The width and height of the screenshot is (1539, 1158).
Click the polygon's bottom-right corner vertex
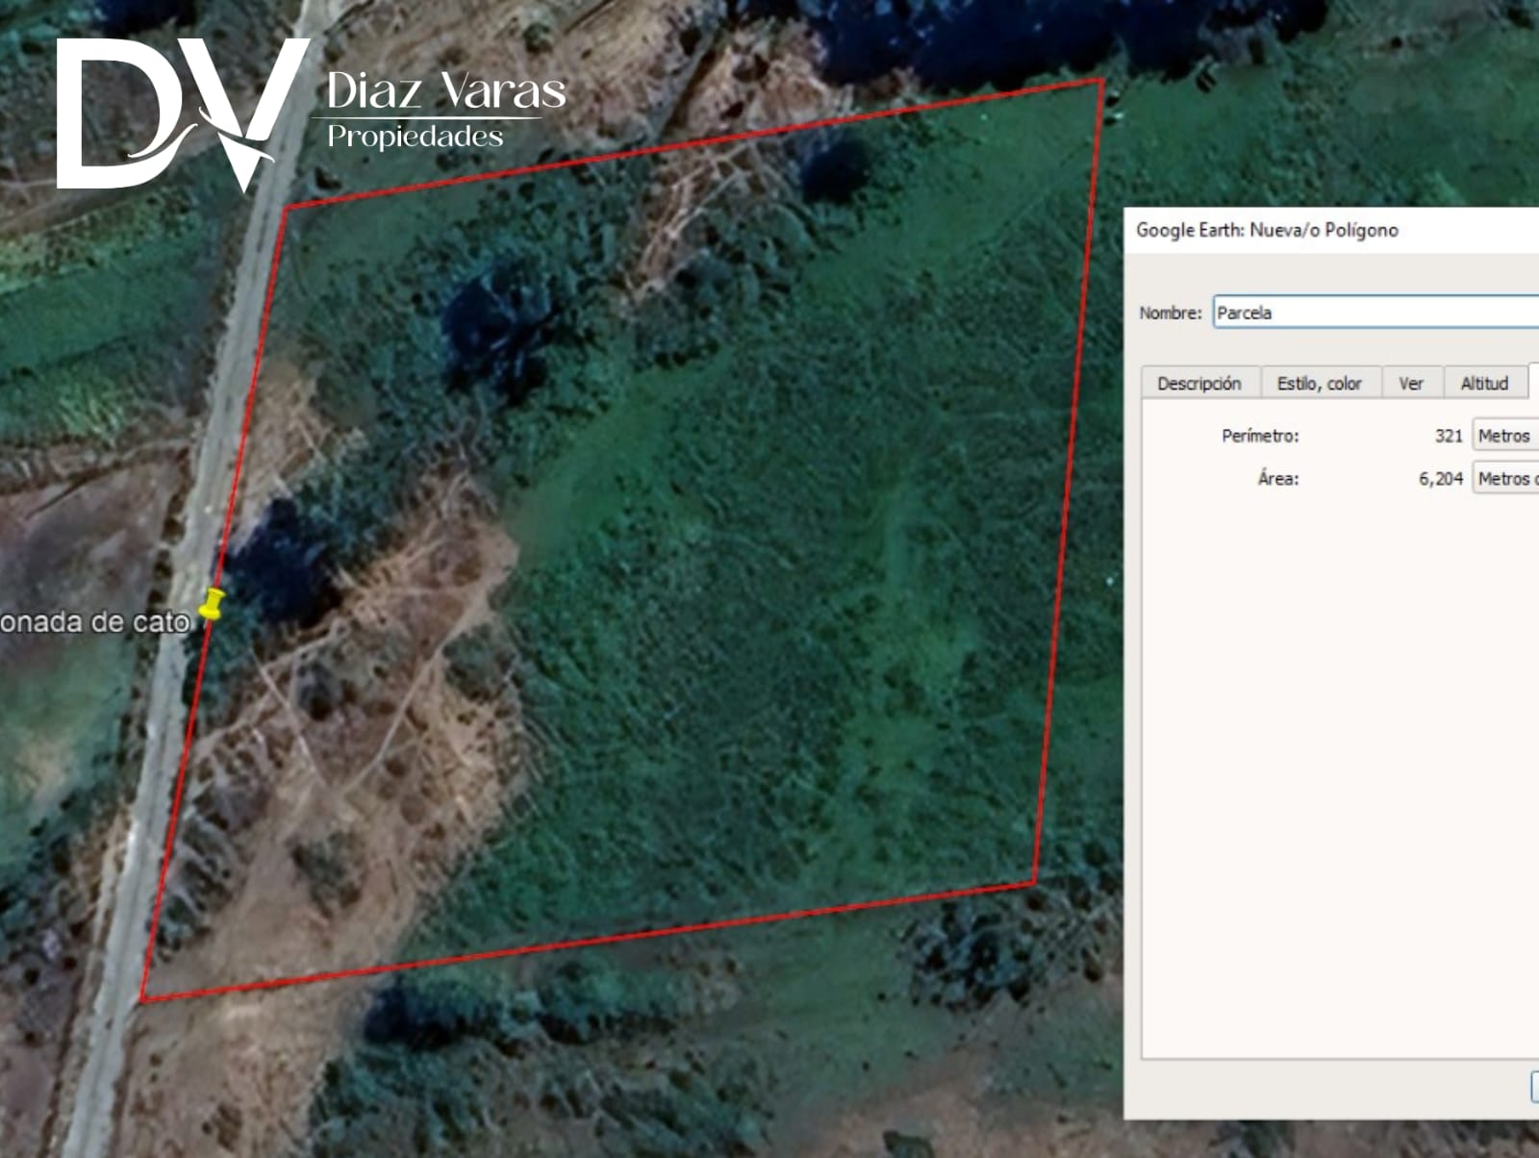click(1034, 882)
